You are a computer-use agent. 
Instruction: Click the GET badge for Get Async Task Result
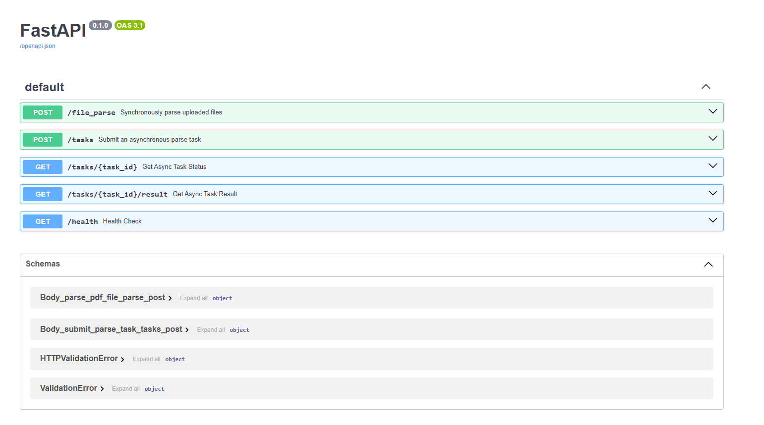tap(43, 194)
